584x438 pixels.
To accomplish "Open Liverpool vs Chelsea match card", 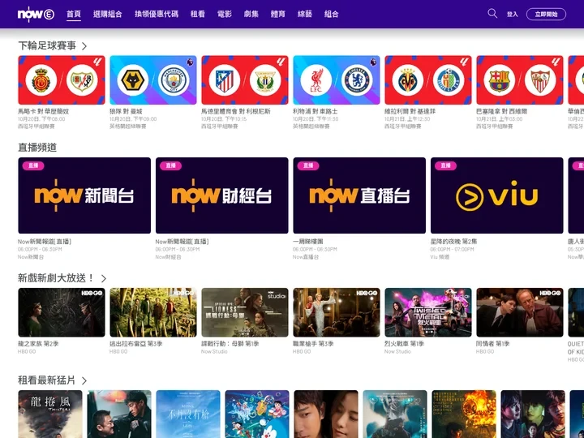I will (336, 80).
